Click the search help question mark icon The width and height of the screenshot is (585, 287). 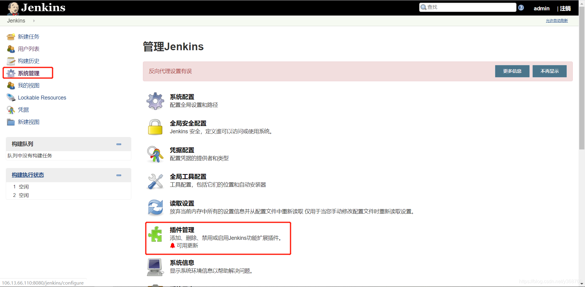coord(521,8)
